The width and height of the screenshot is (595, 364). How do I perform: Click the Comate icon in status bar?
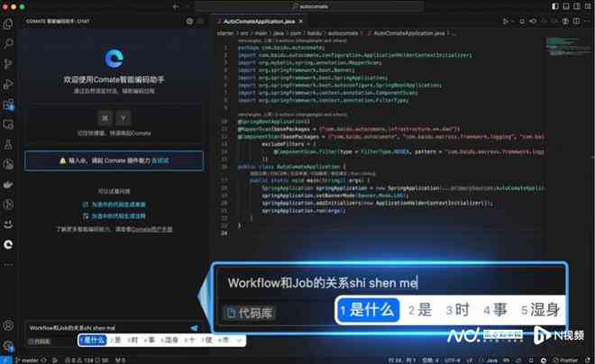coord(544,360)
